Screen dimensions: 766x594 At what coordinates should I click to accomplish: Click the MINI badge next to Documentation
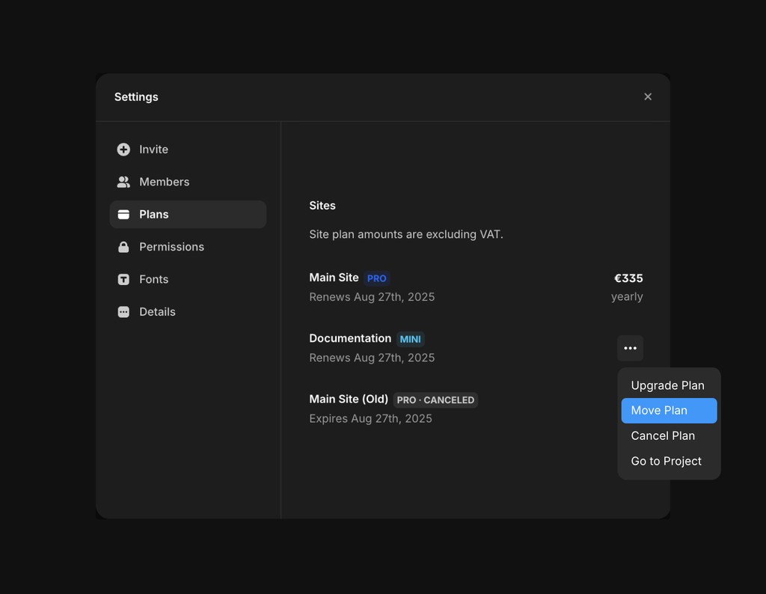(410, 339)
